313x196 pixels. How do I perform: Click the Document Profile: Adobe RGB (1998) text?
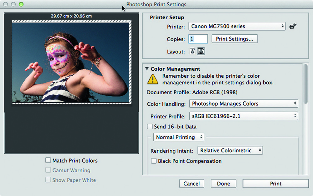point(192,93)
